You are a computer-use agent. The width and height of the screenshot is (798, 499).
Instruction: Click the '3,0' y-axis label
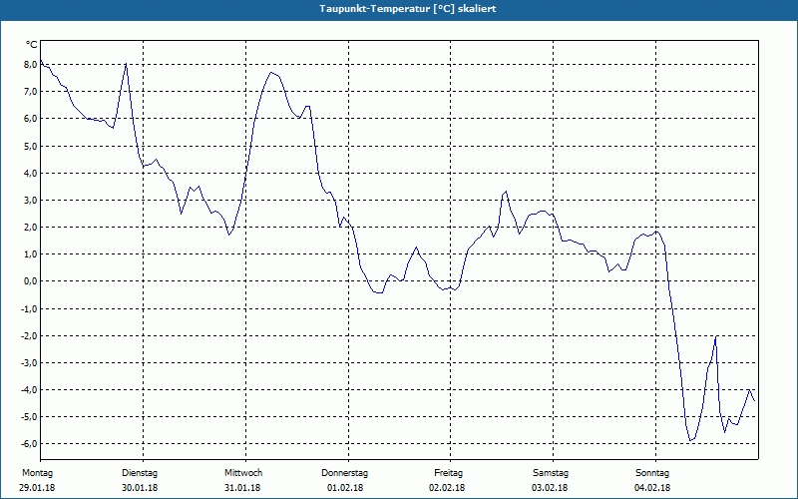pos(29,201)
